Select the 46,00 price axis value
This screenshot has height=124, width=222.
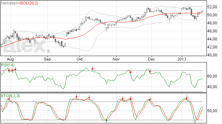click(x=212, y=31)
